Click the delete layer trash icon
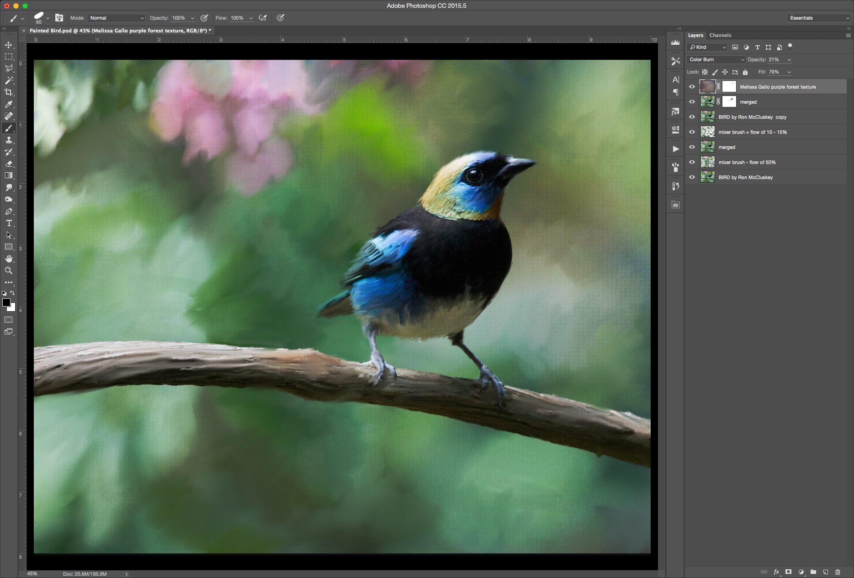This screenshot has height=578, width=854. pyautogui.click(x=838, y=572)
